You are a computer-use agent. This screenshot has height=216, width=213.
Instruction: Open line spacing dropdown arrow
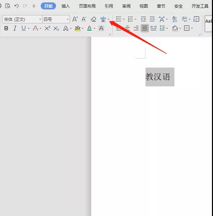[x=167, y=28]
